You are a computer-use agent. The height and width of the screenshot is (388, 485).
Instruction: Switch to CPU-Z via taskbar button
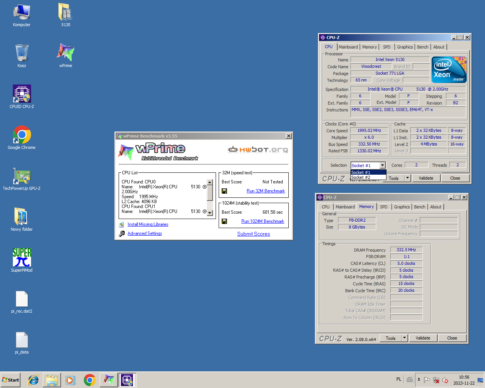(x=127, y=380)
